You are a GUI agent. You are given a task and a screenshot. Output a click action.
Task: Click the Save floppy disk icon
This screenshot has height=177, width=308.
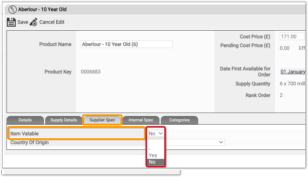click(11, 22)
